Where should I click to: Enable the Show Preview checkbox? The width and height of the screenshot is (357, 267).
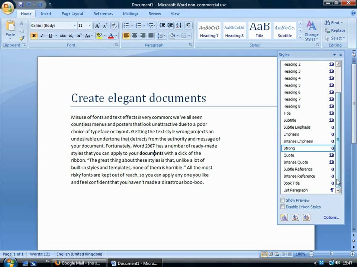[x=283, y=200]
